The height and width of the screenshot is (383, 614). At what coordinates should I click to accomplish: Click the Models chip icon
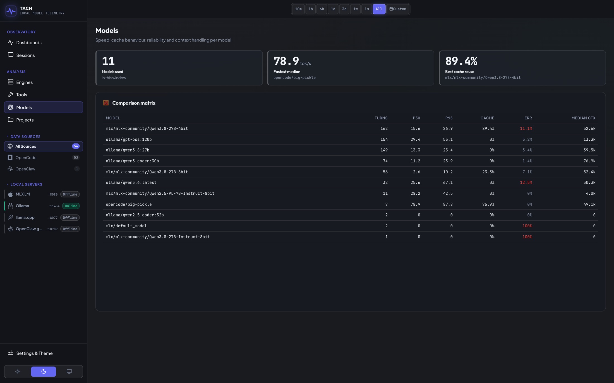[x=11, y=107]
